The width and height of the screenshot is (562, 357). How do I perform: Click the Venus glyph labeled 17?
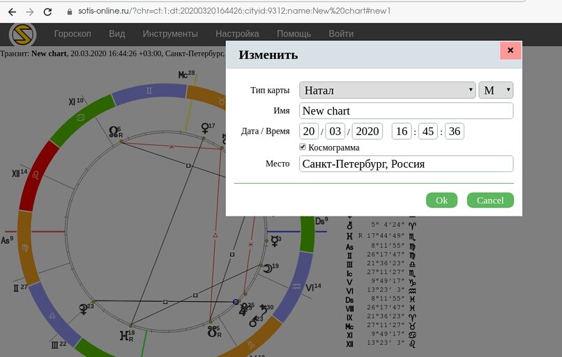coord(206,128)
